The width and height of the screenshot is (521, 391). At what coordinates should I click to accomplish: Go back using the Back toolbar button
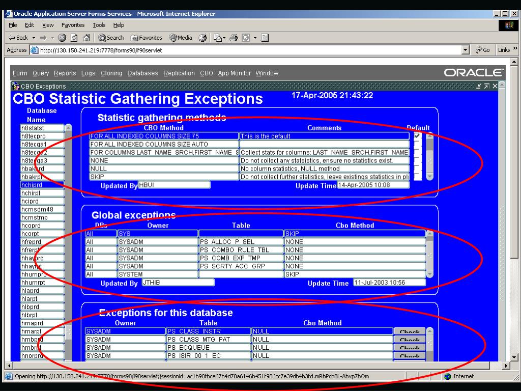point(19,38)
